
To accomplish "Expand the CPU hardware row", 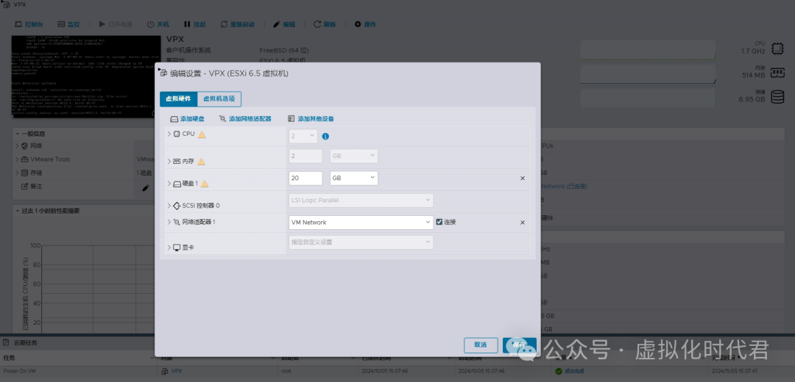I will (169, 134).
